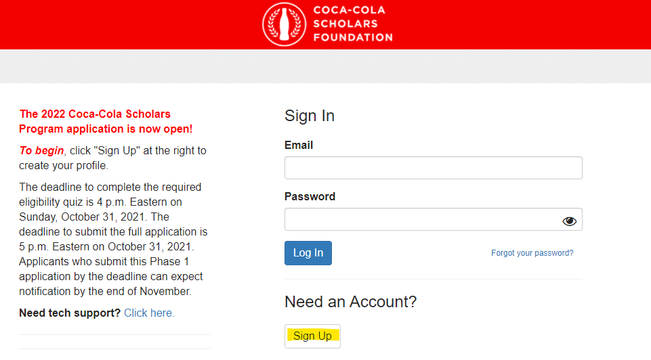Click the red header bar background
The image size is (651, 360).
[x=125, y=24]
